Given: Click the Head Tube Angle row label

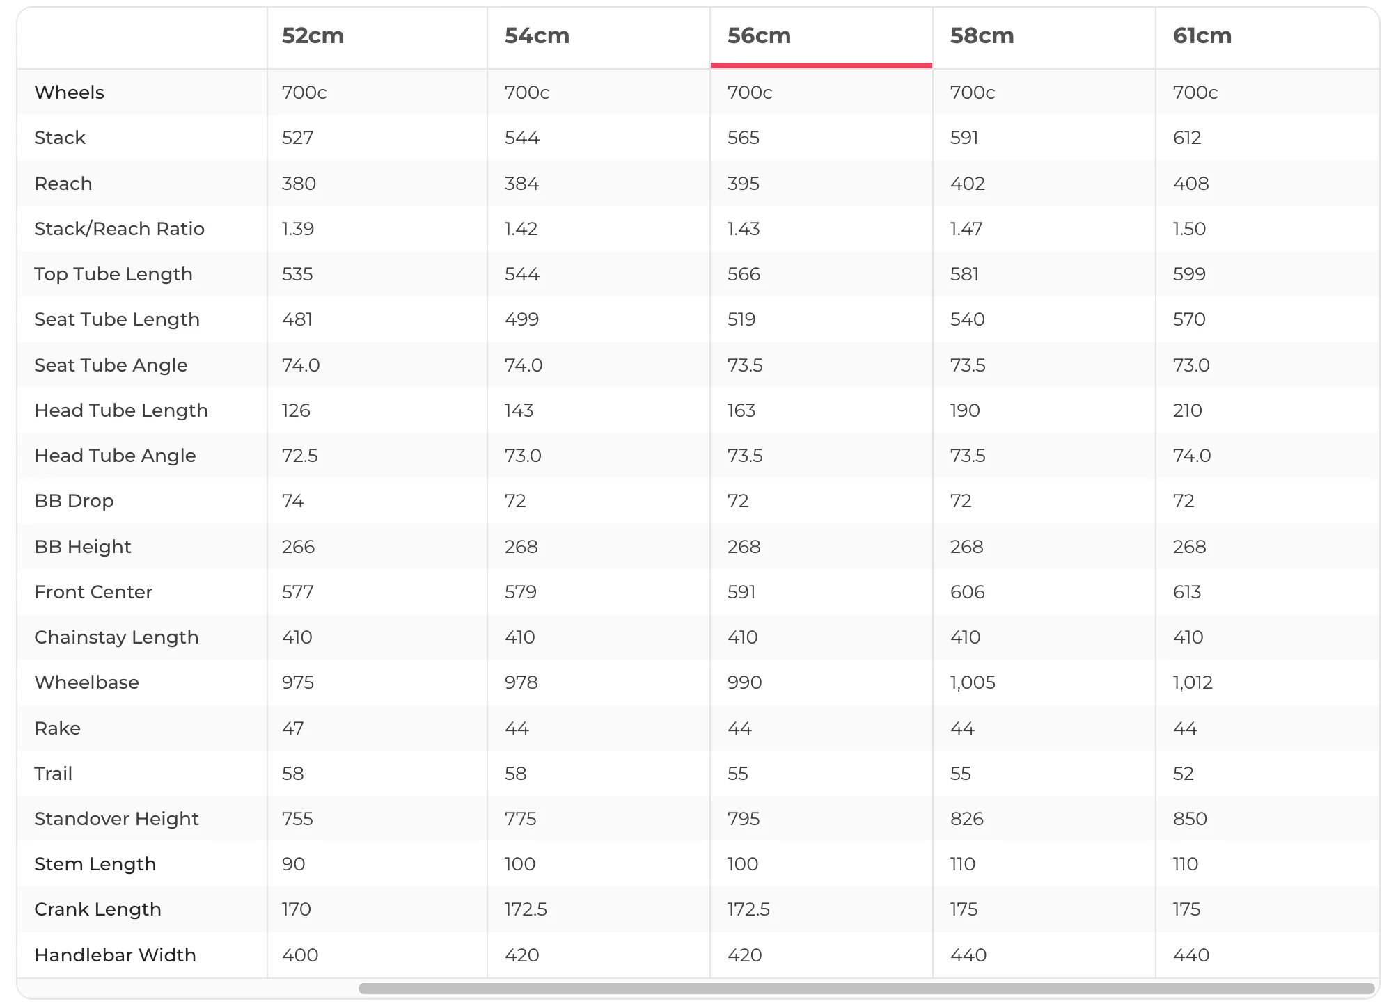Looking at the screenshot, I should coord(115,456).
